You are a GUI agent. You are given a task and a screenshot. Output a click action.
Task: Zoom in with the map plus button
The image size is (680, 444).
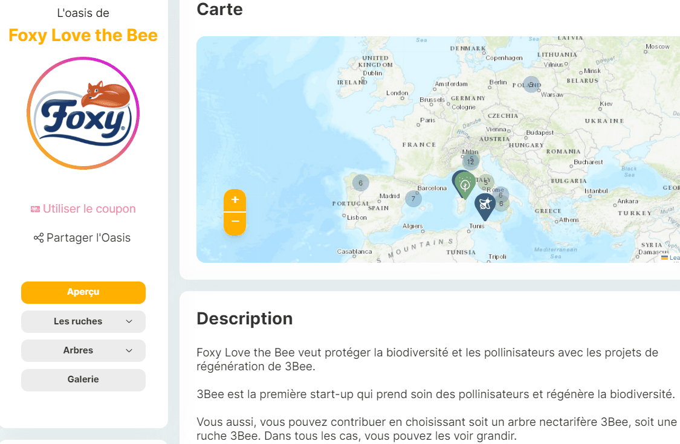235,201
